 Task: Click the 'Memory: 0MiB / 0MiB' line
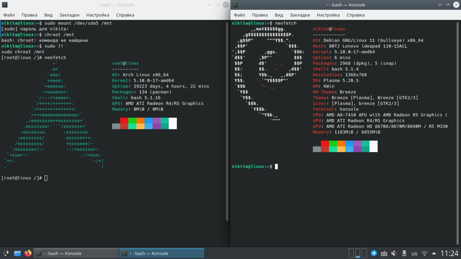click(x=138, y=109)
